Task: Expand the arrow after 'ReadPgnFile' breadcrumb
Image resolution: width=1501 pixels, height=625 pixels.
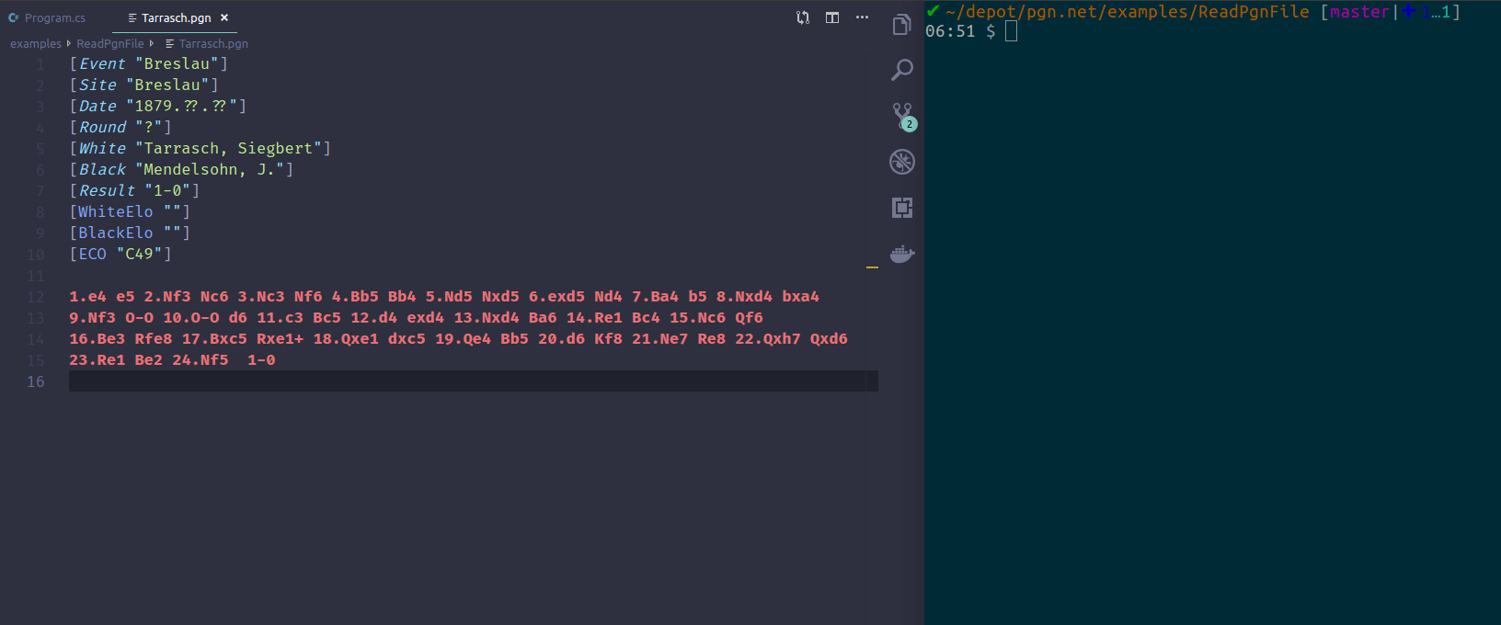Action: (152, 43)
